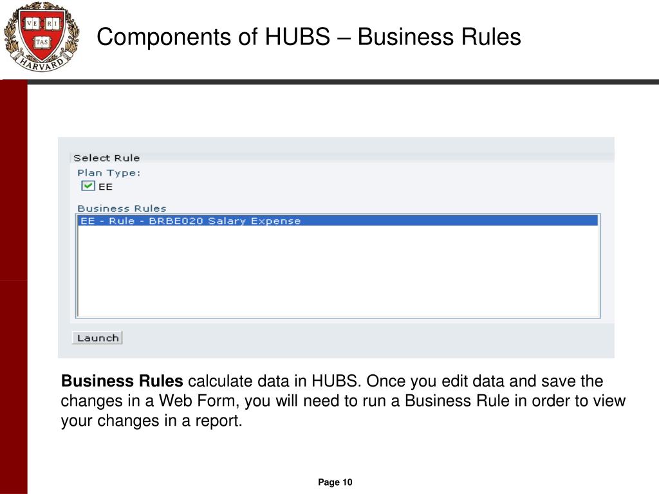Click the Page 10 footer text
This screenshot has width=659, height=494.
[x=335, y=482]
